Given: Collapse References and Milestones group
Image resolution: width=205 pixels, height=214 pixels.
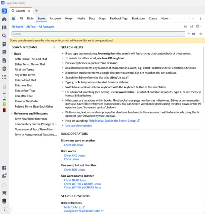Looking at the screenshot, I should 12,114.
